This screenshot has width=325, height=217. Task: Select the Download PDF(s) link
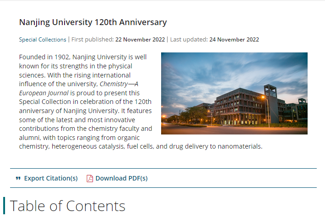click(x=121, y=178)
